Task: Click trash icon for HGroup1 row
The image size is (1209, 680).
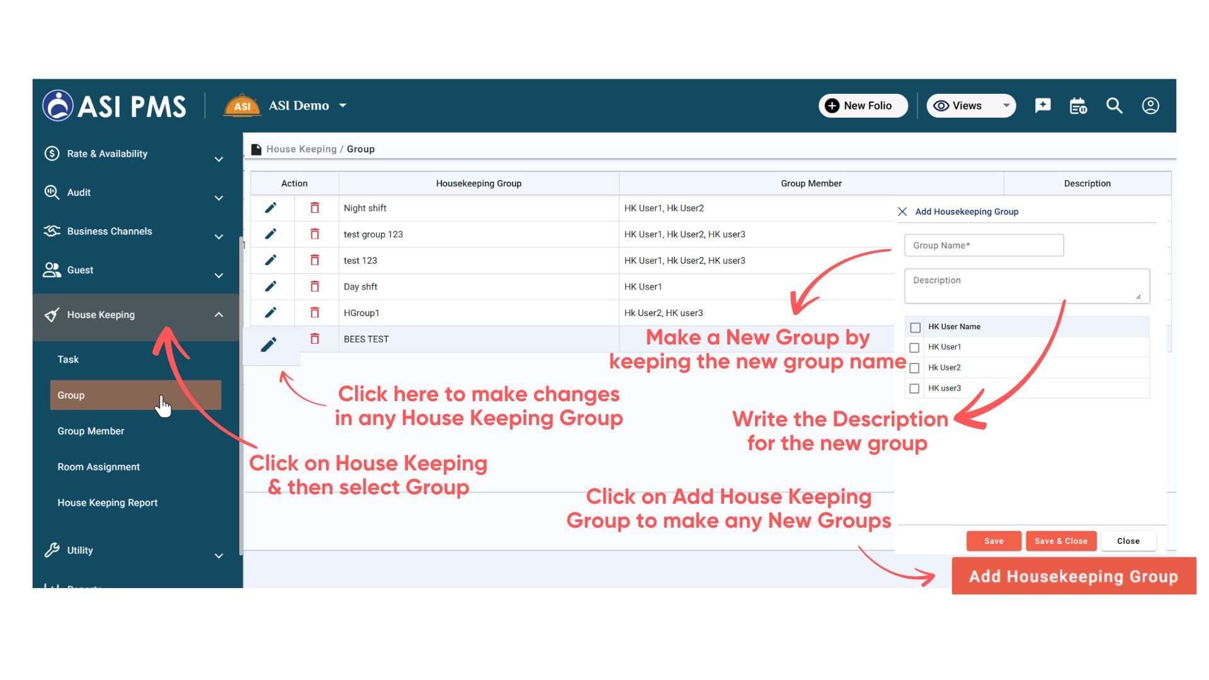Action: click(315, 313)
